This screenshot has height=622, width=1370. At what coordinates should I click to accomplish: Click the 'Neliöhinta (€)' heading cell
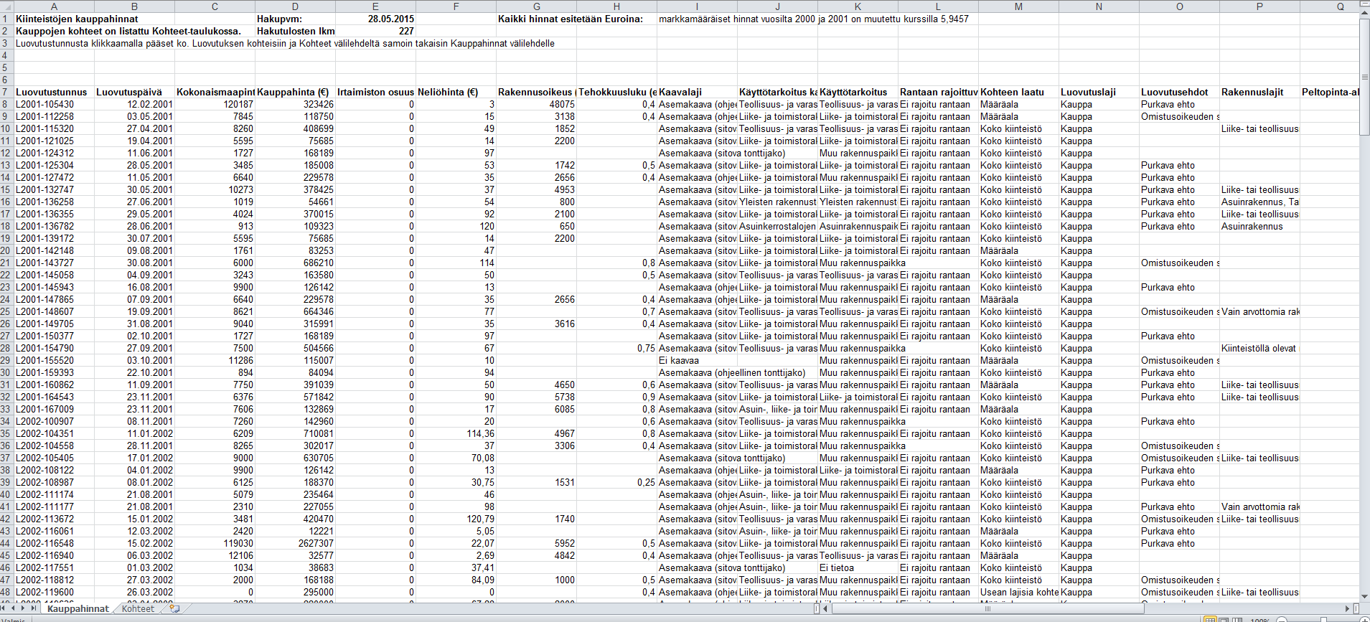point(456,92)
